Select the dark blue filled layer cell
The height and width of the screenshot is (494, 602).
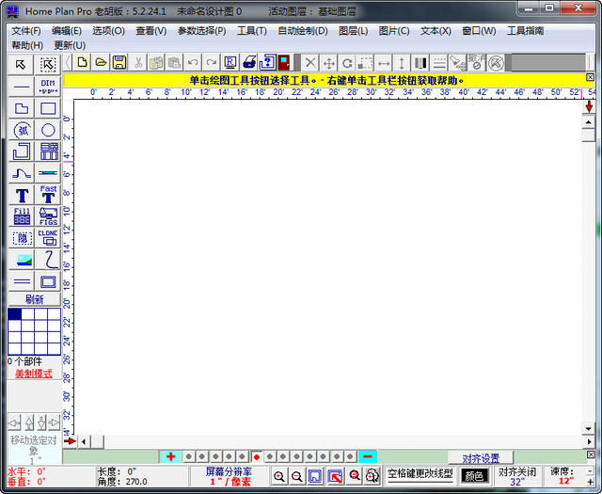15,314
